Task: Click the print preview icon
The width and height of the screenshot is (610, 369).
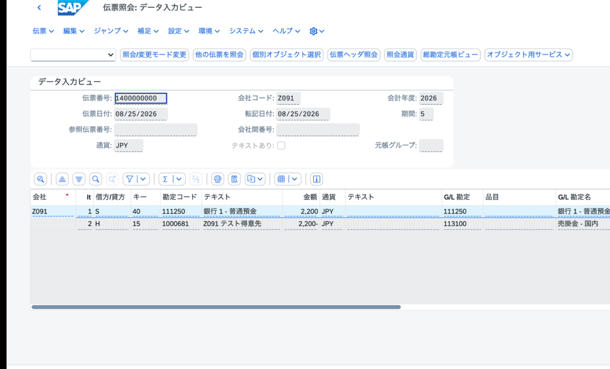Action: (x=234, y=179)
